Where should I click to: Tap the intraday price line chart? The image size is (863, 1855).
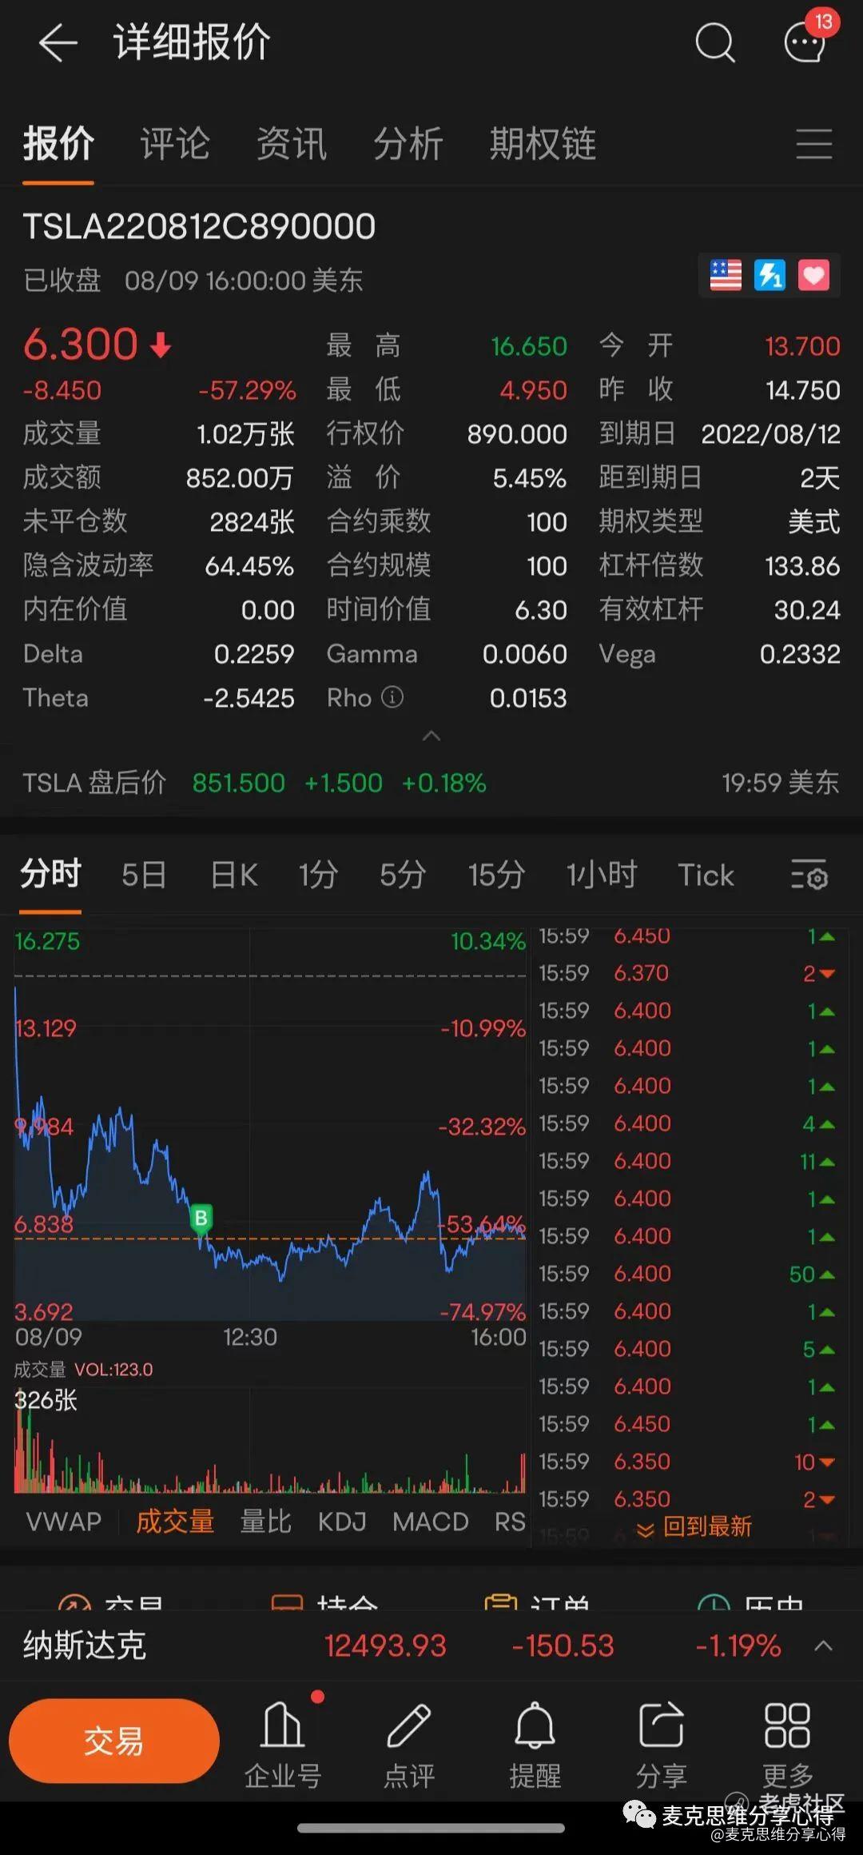tap(270, 1123)
